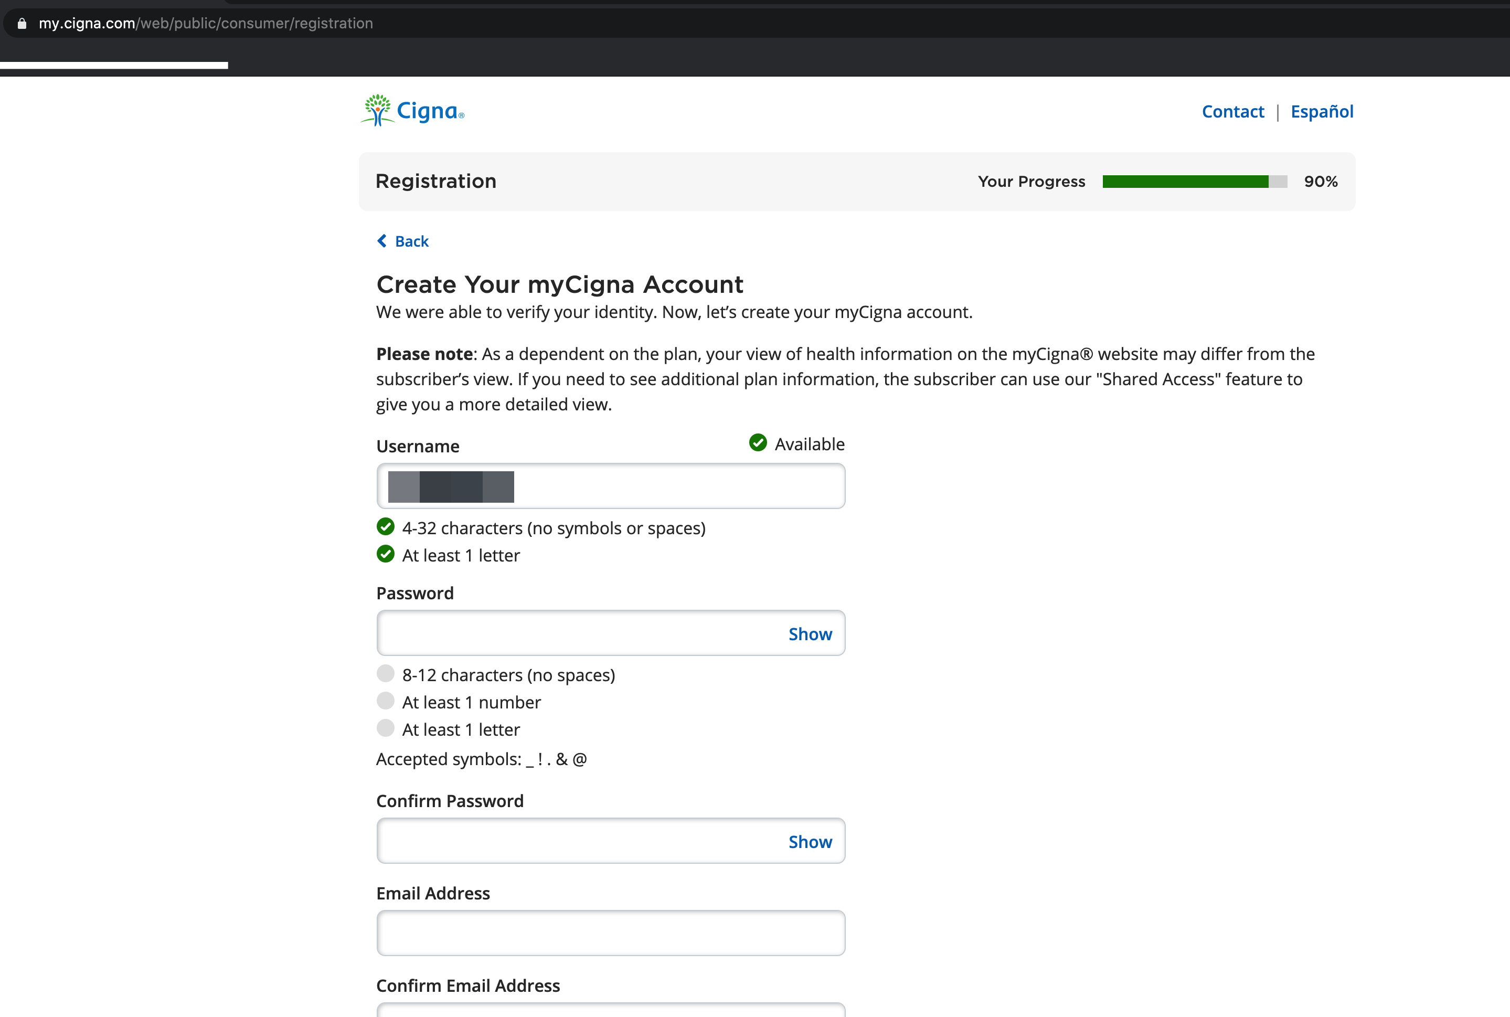This screenshot has width=1510, height=1017.
Task: Click indicator for password "At least 1 letter" rule
Action: click(x=386, y=728)
